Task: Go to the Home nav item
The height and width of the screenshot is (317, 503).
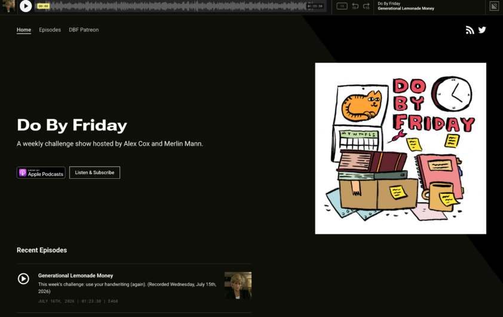Action: [x=24, y=29]
